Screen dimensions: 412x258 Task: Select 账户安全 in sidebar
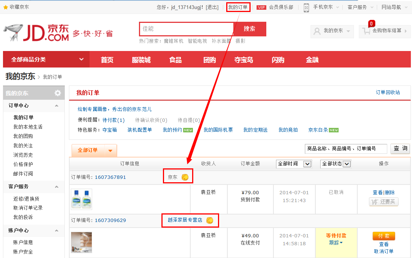(23, 252)
